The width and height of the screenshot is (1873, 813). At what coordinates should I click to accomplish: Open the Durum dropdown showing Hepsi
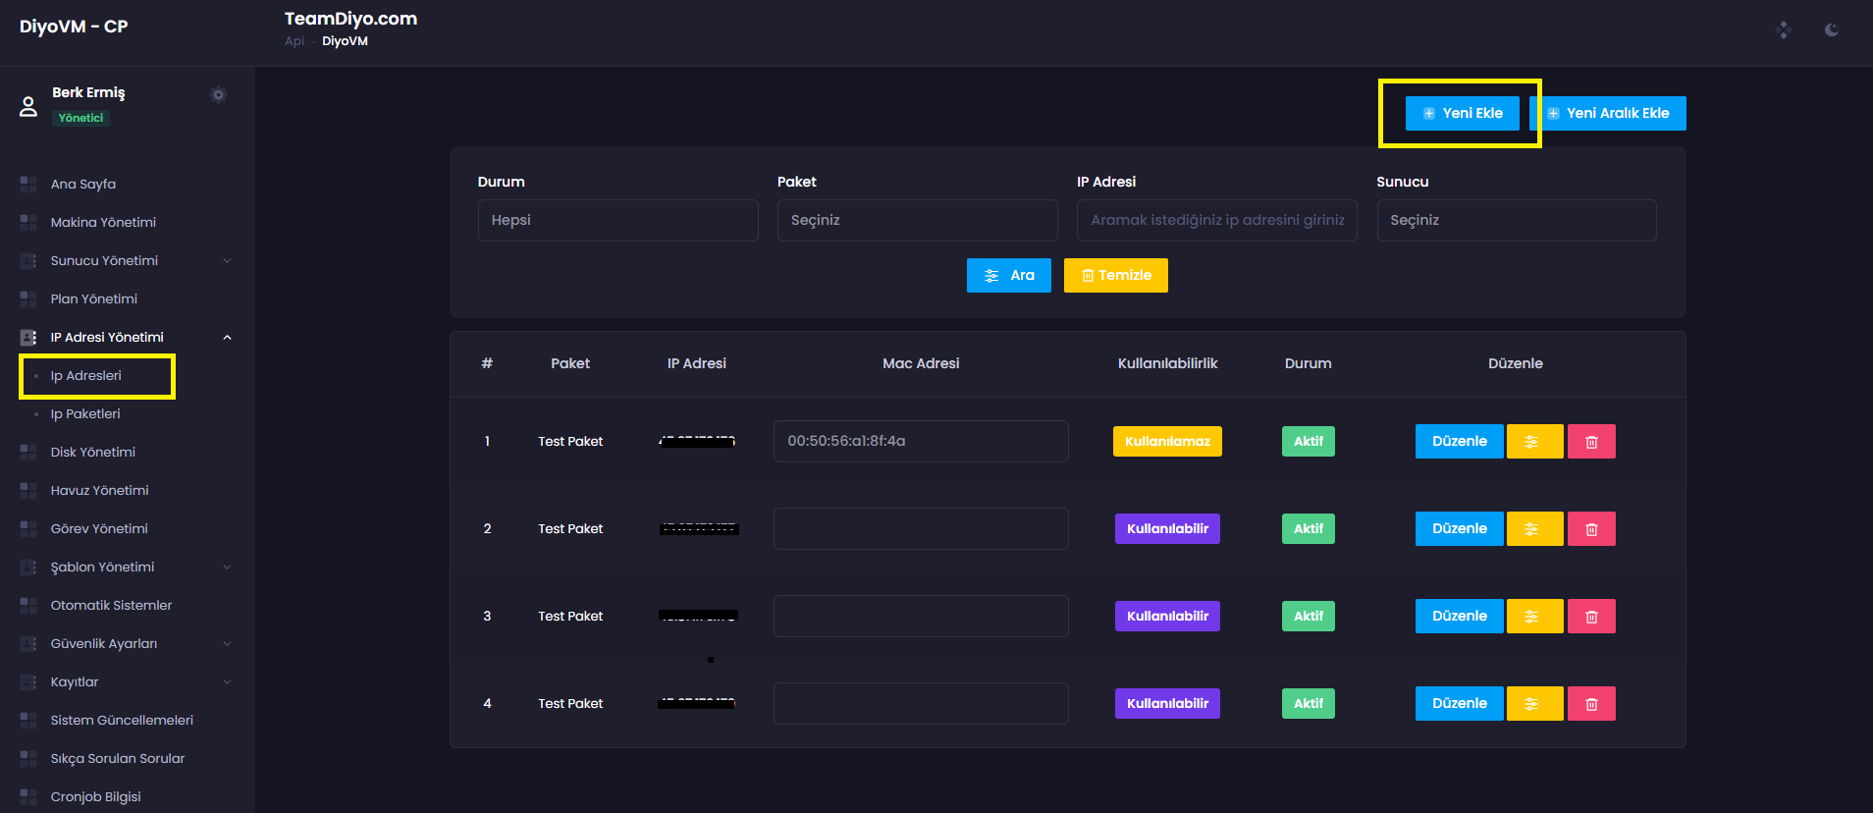click(617, 220)
